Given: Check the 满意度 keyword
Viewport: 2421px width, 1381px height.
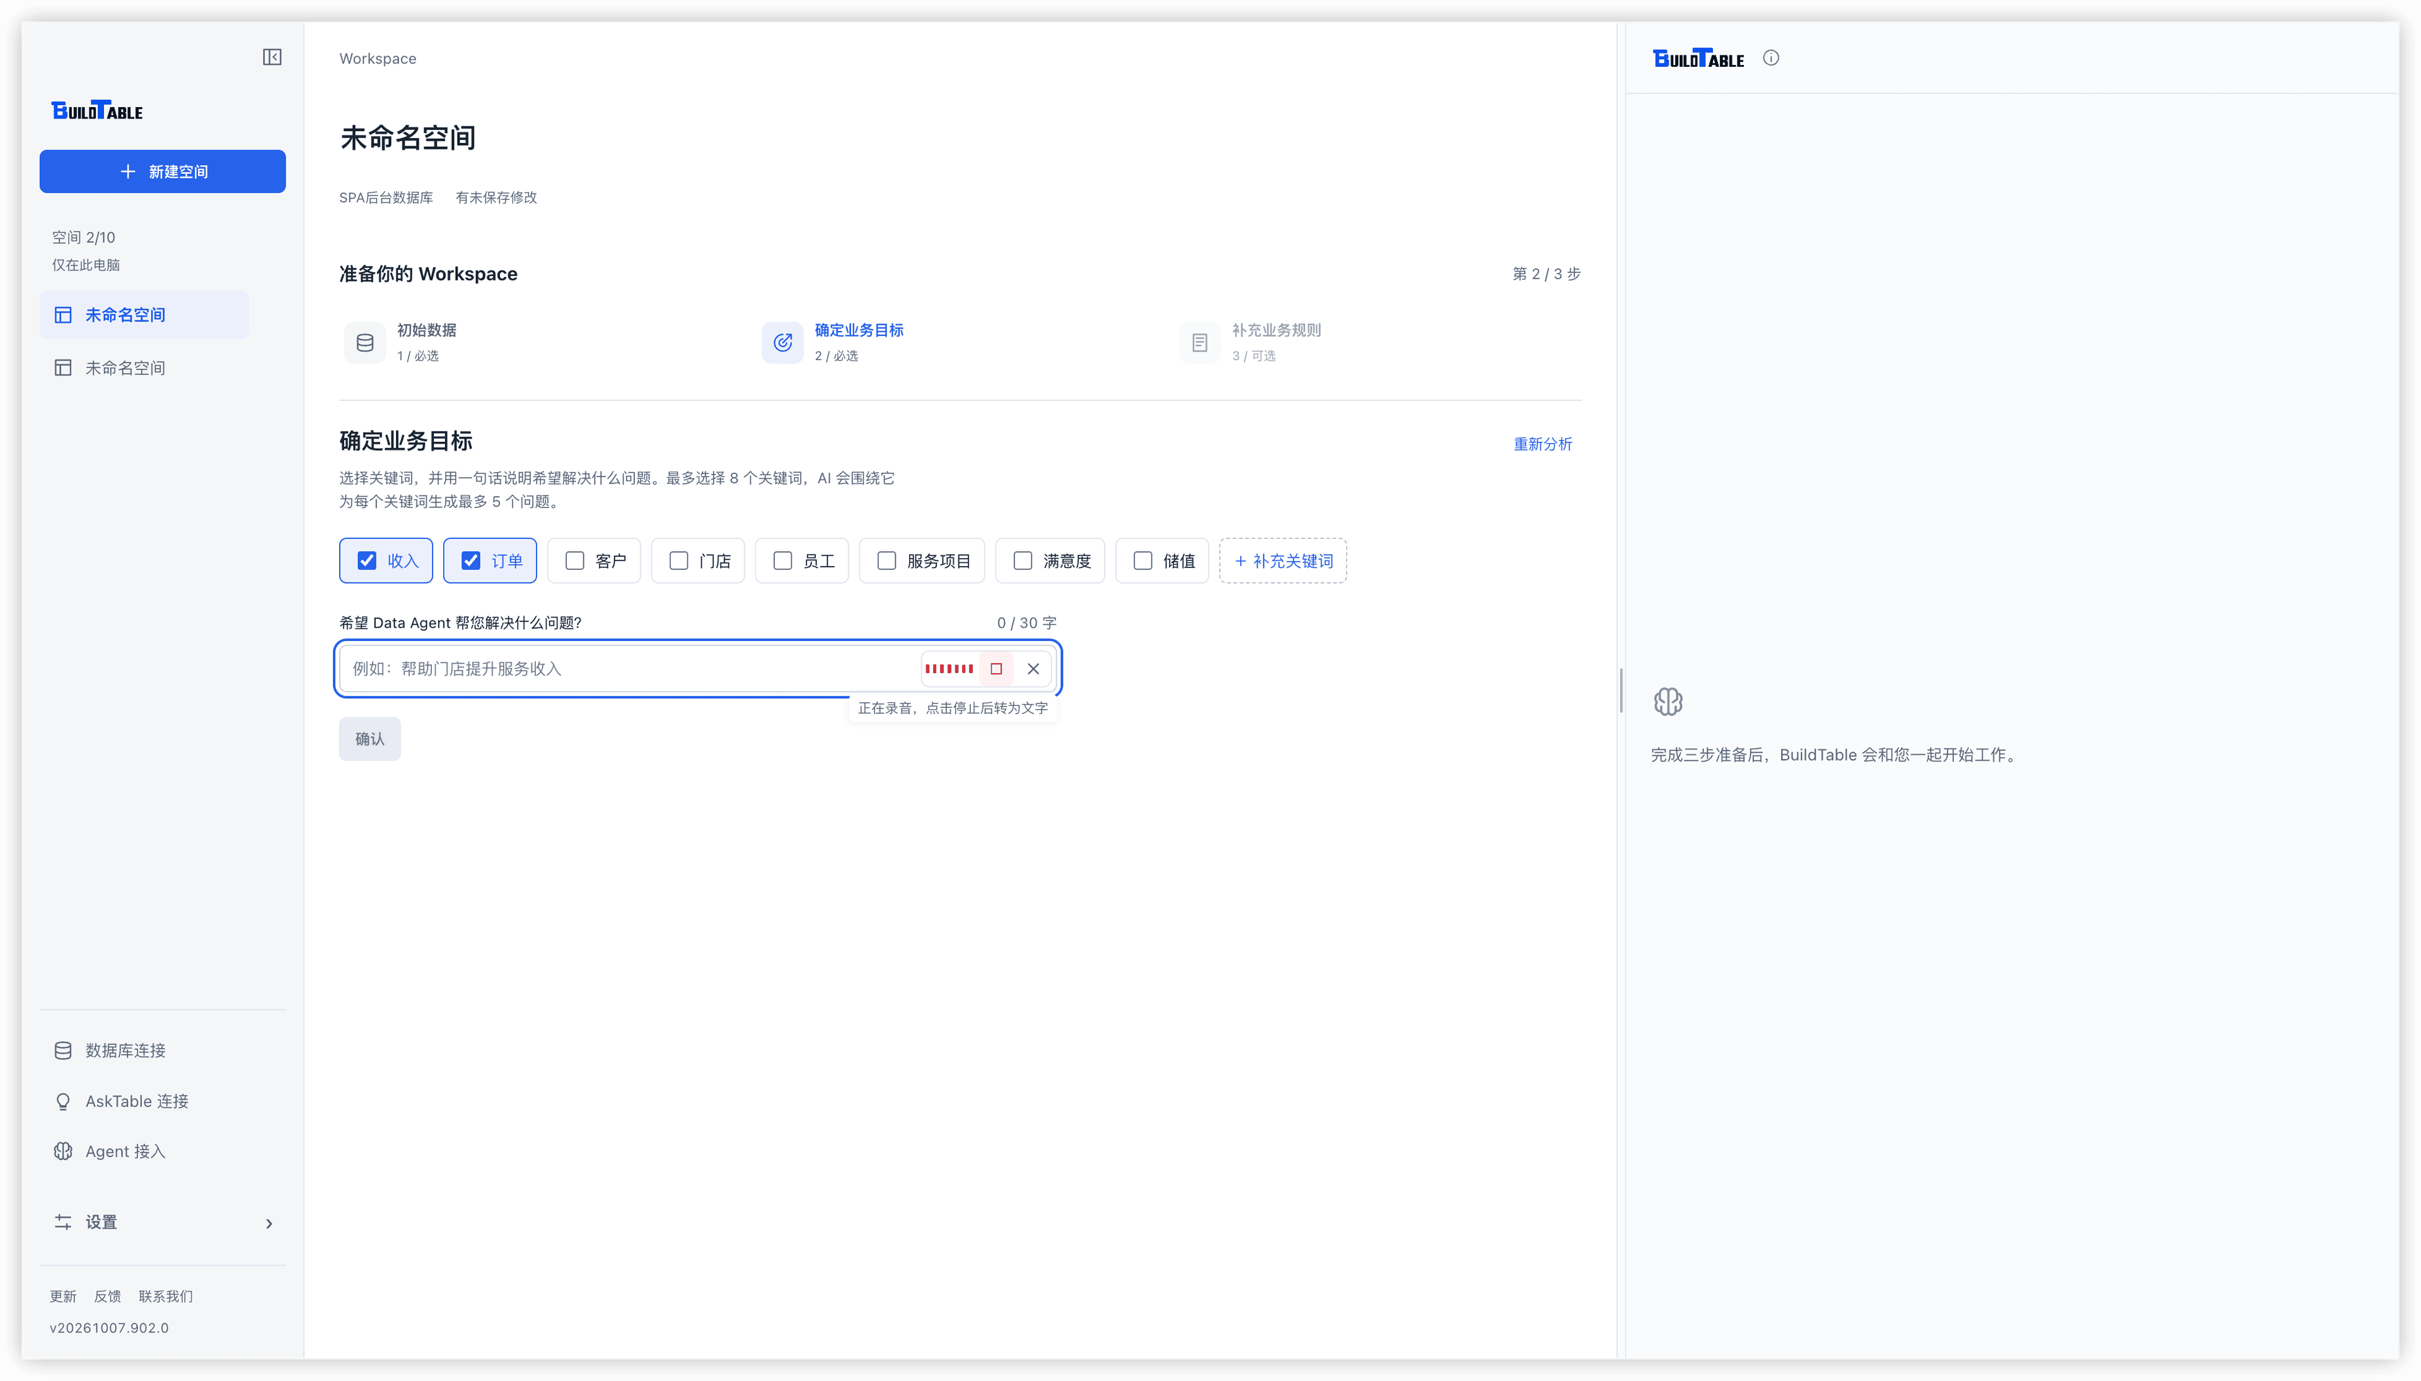Looking at the screenshot, I should (1049, 560).
